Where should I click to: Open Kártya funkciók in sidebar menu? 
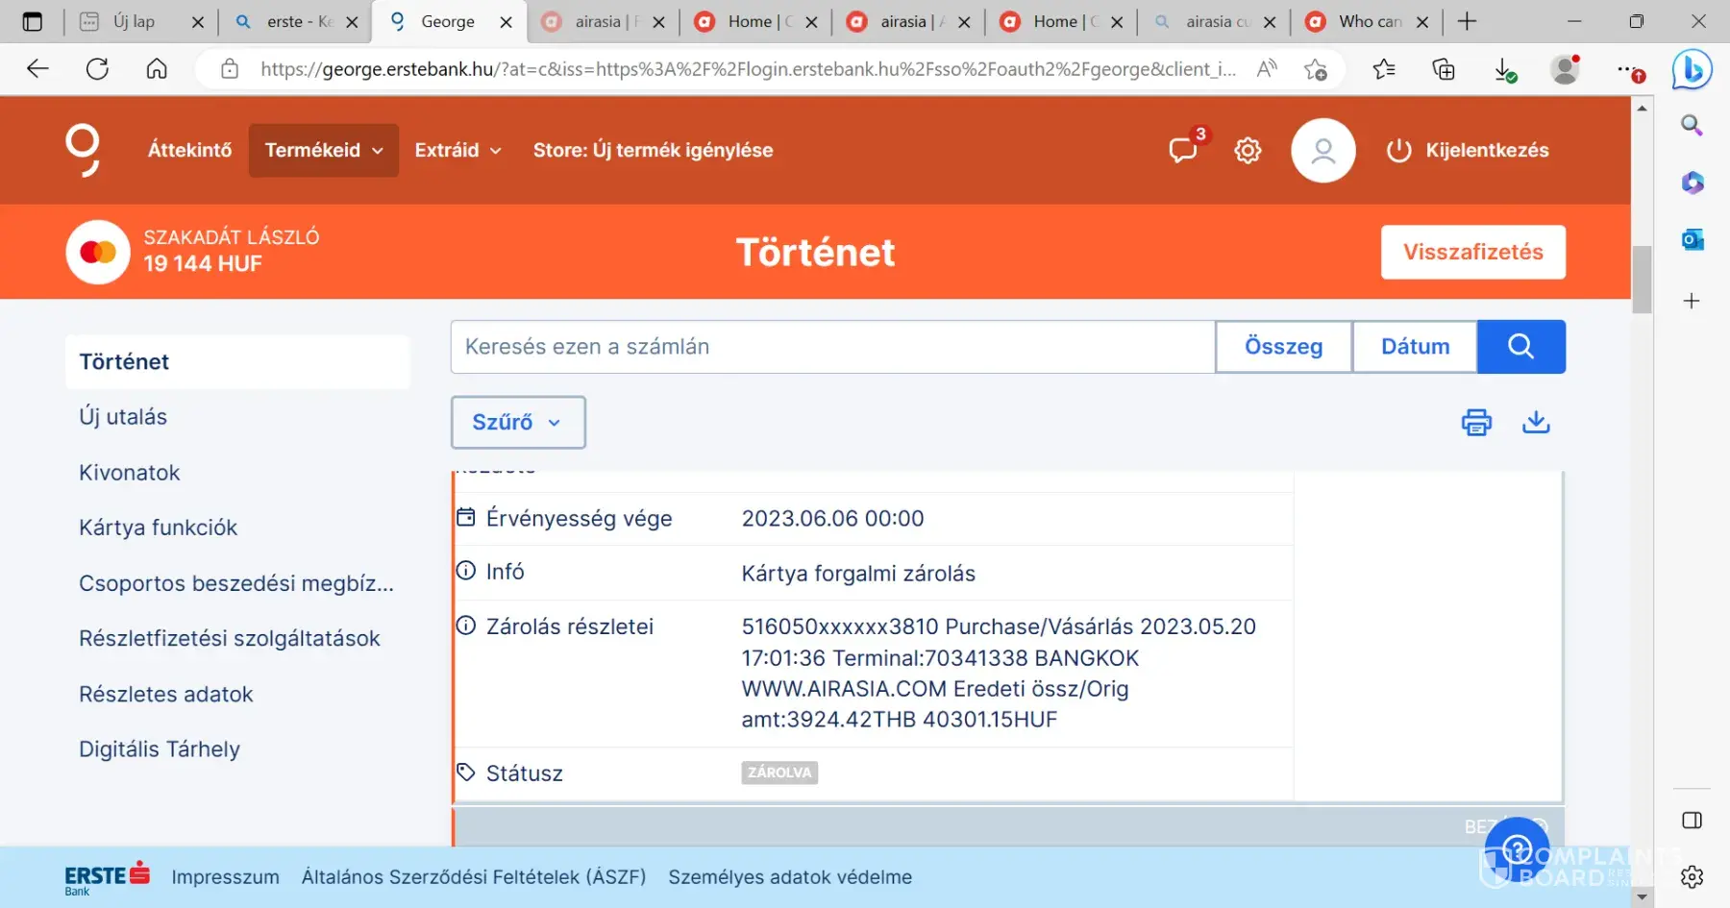(x=159, y=528)
